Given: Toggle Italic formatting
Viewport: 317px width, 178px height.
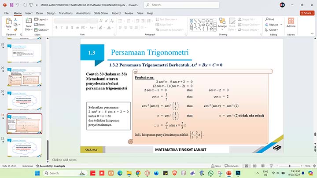Looking at the screenshot, I should [62, 27].
